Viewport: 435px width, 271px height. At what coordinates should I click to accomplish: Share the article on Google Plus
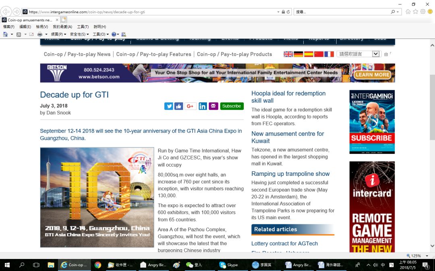click(x=191, y=106)
